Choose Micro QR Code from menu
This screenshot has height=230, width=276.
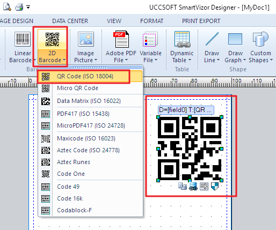click(90, 88)
